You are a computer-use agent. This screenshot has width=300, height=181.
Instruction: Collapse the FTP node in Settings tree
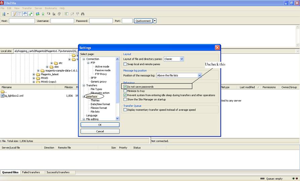[x=88, y=63]
